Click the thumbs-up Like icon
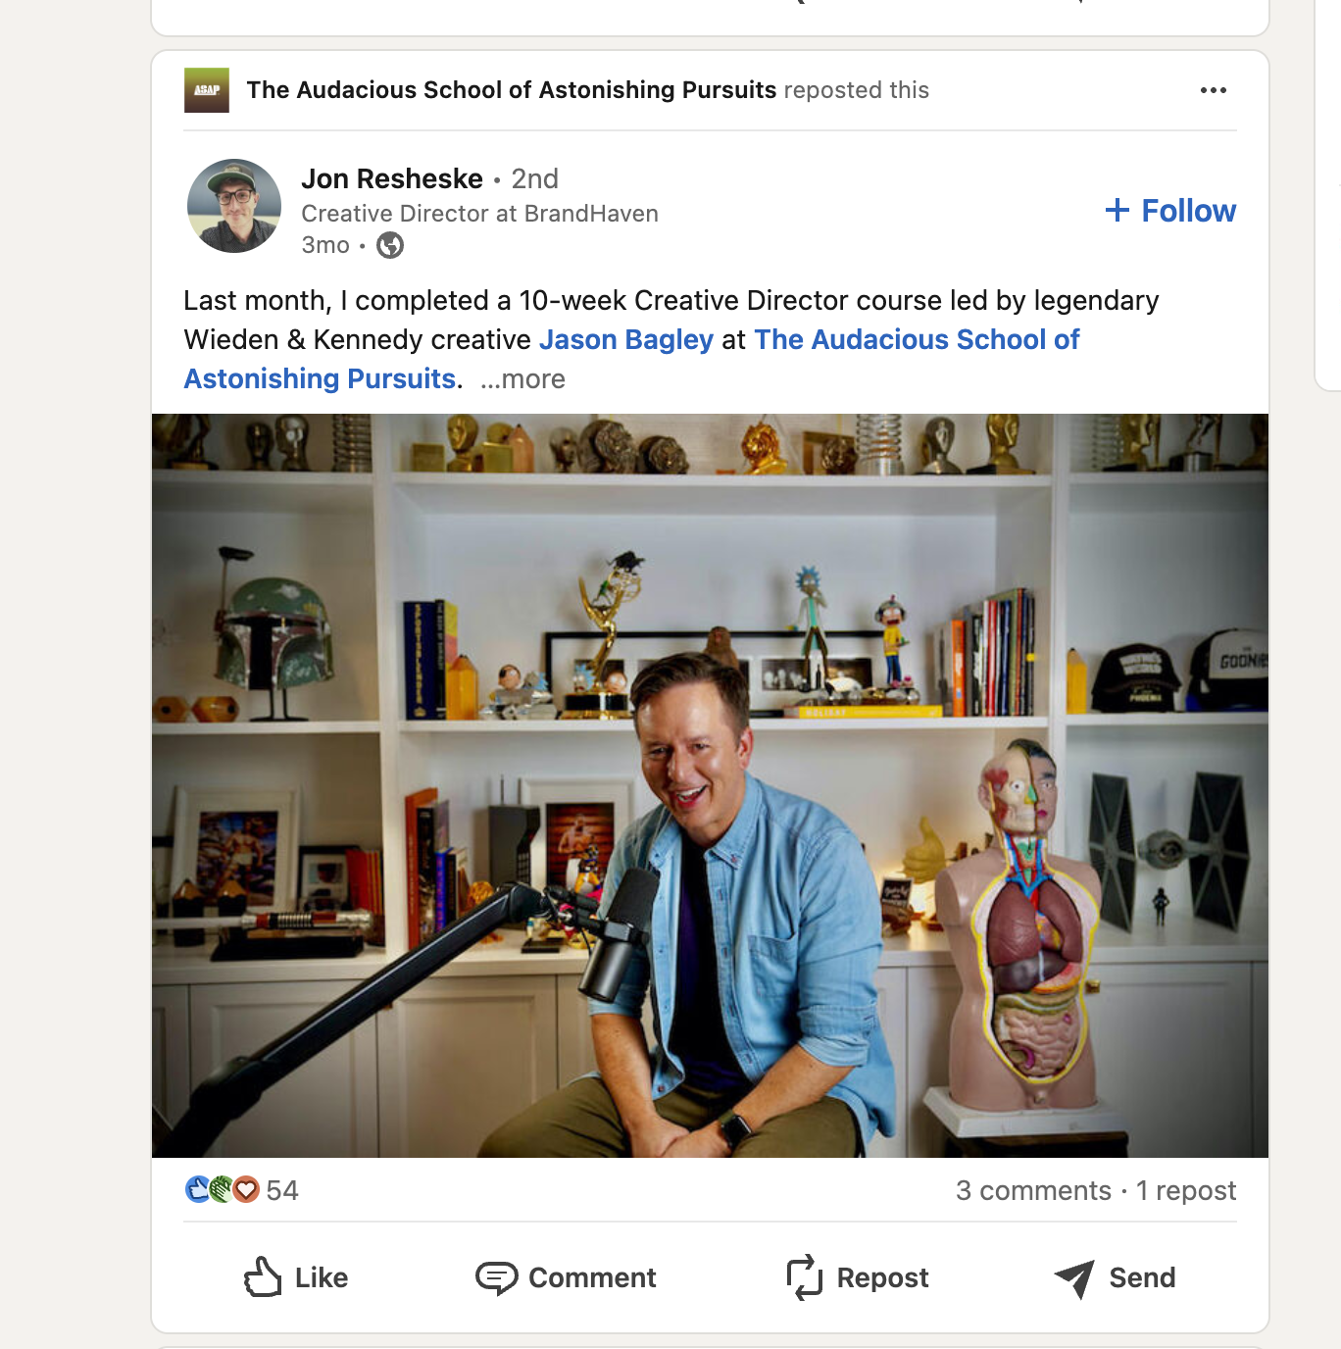Image resolution: width=1341 pixels, height=1349 pixels. pos(263,1277)
